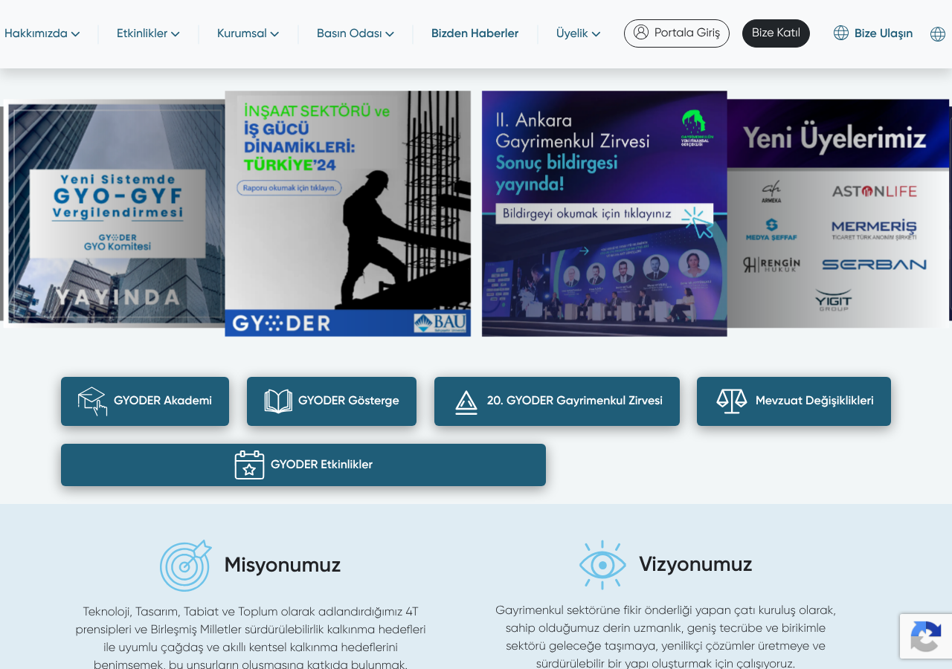This screenshot has width=952, height=669.
Task: Click the Rengin Hukuk logo in Yeni Üyelerimiz
Action: [x=771, y=265]
